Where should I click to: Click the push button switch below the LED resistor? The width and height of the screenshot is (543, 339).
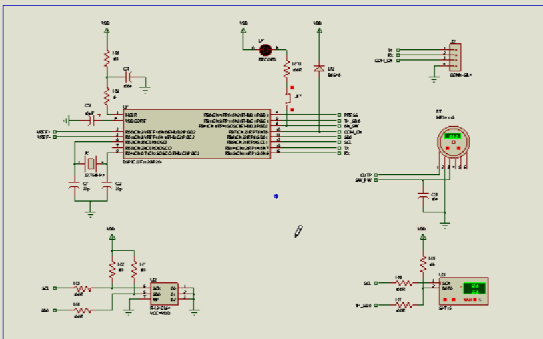pyautogui.click(x=288, y=97)
